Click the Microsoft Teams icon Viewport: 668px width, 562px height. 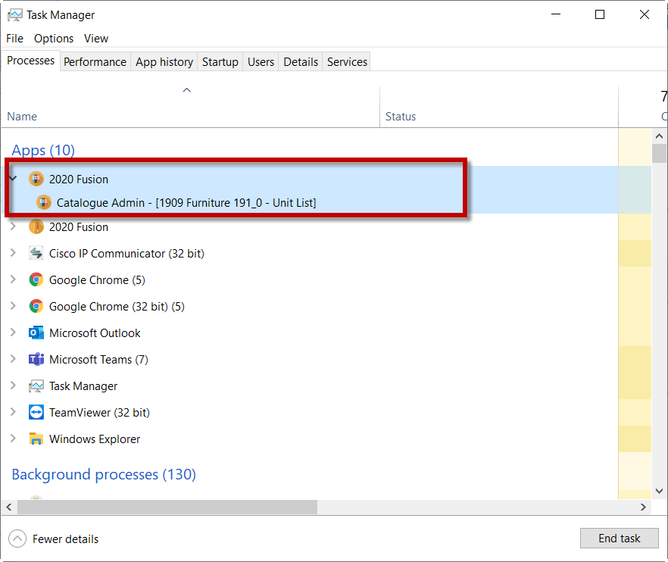point(36,359)
